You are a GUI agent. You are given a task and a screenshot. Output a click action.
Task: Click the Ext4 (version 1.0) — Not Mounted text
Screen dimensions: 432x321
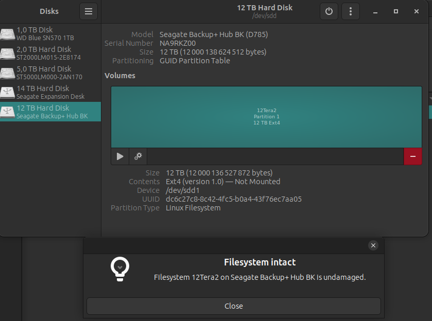(223, 182)
